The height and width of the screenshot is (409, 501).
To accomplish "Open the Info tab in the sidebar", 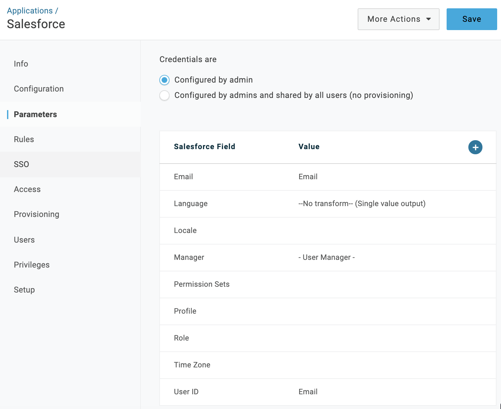I will (70, 64).
